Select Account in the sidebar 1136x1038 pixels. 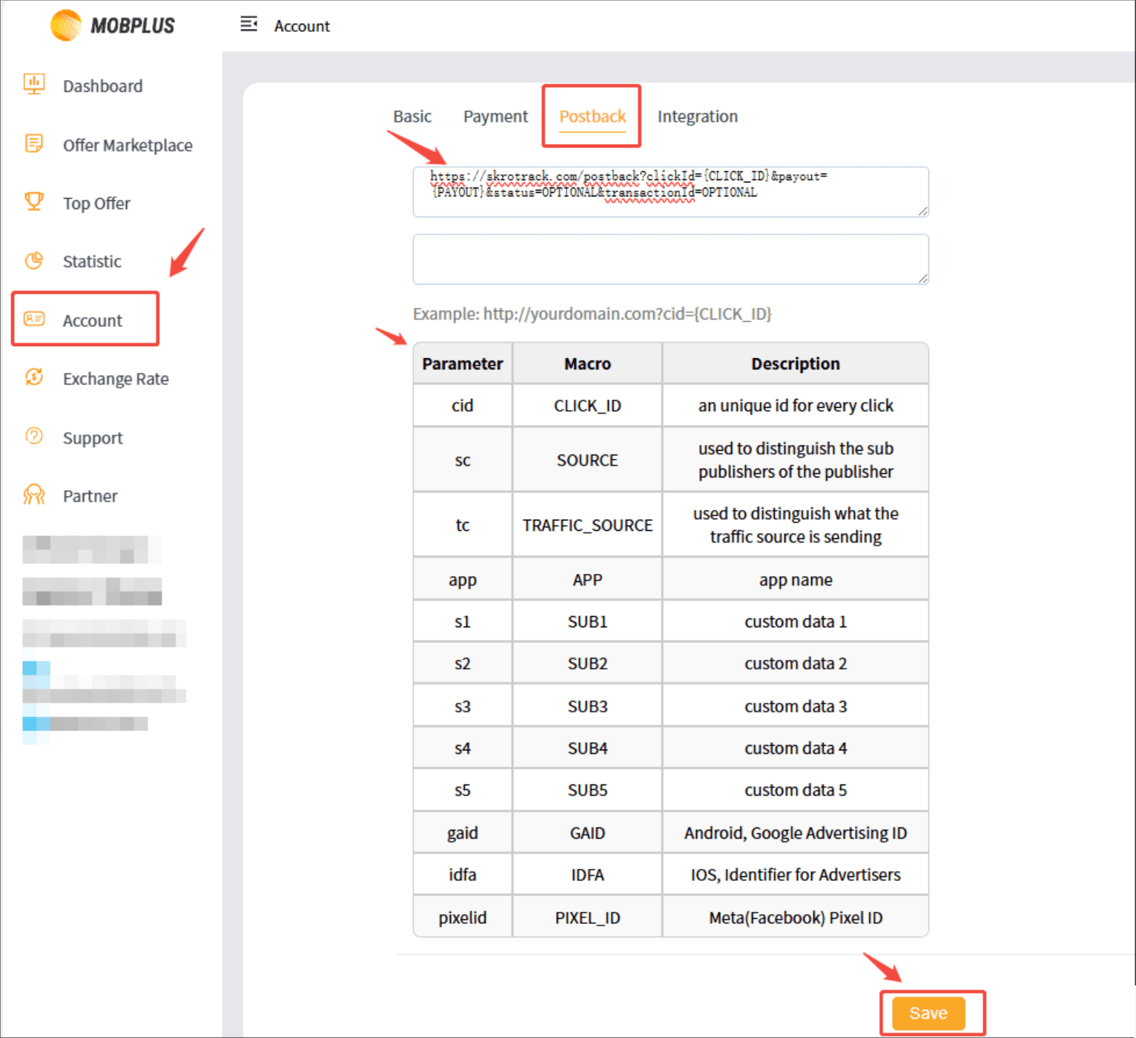click(93, 320)
